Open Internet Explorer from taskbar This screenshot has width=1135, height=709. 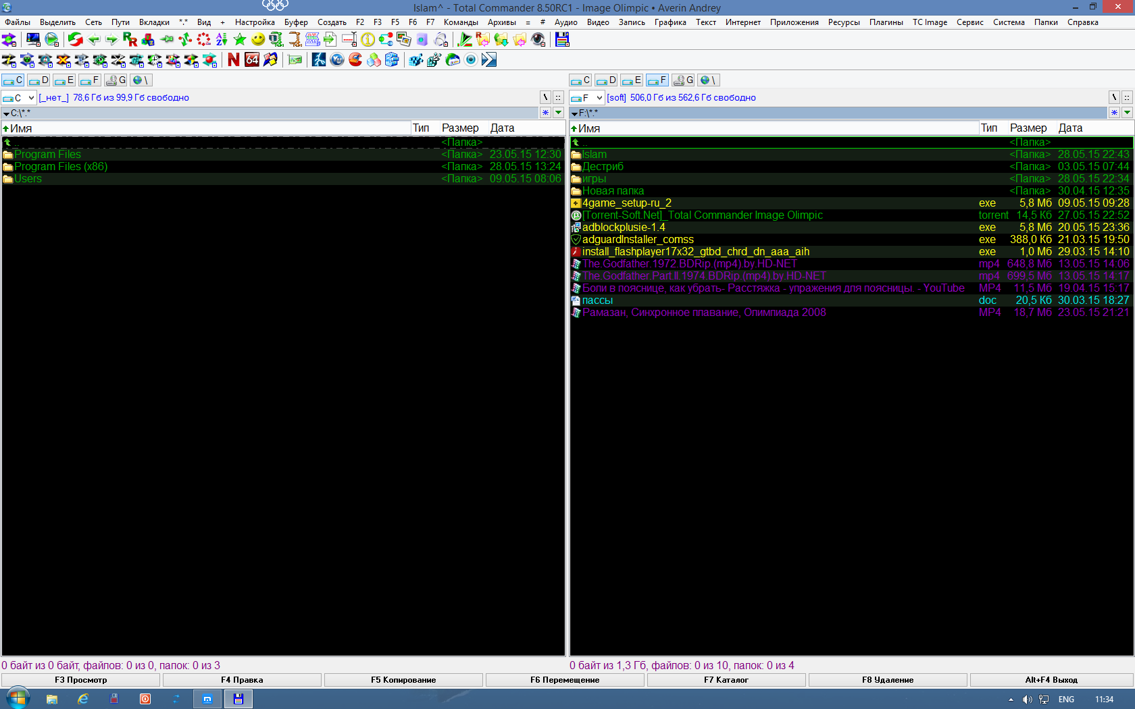tap(83, 699)
